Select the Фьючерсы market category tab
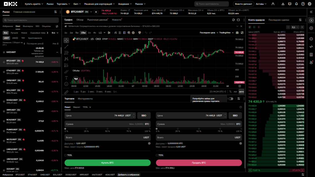The height and width of the screenshot is (177, 315). pyautogui.click(x=28, y=26)
